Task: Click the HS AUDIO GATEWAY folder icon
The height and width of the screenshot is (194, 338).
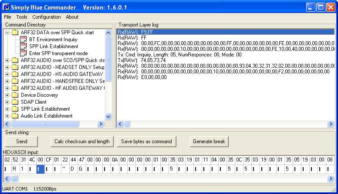Action: point(15,74)
